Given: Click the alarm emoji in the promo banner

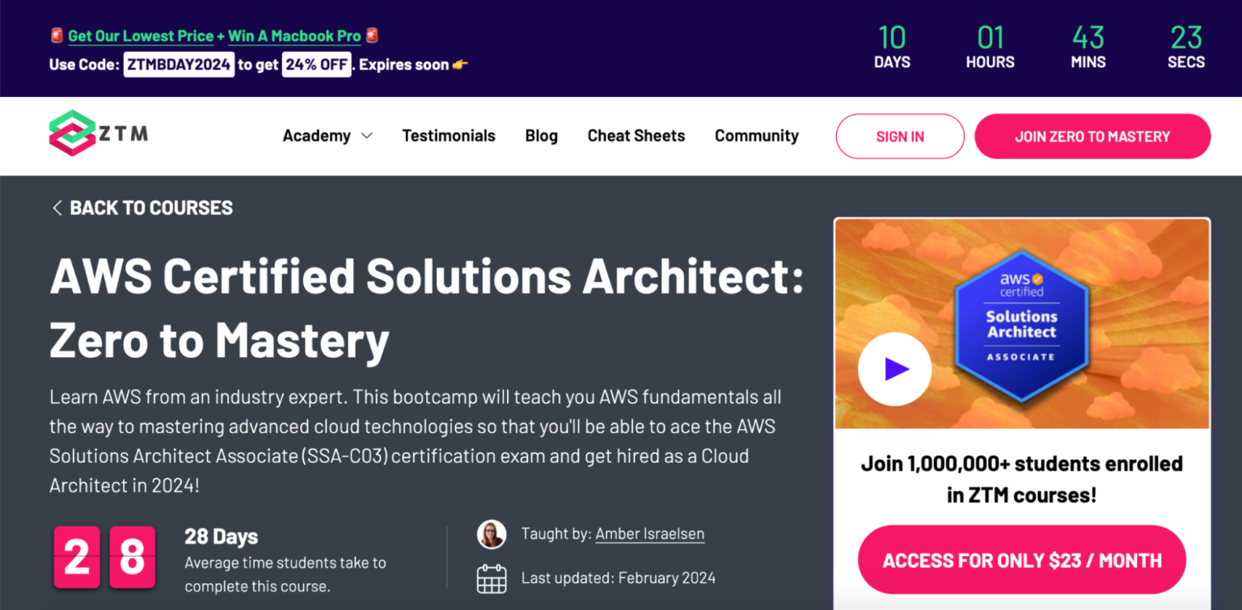Looking at the screenshot, I should click(x=57, y=36).
